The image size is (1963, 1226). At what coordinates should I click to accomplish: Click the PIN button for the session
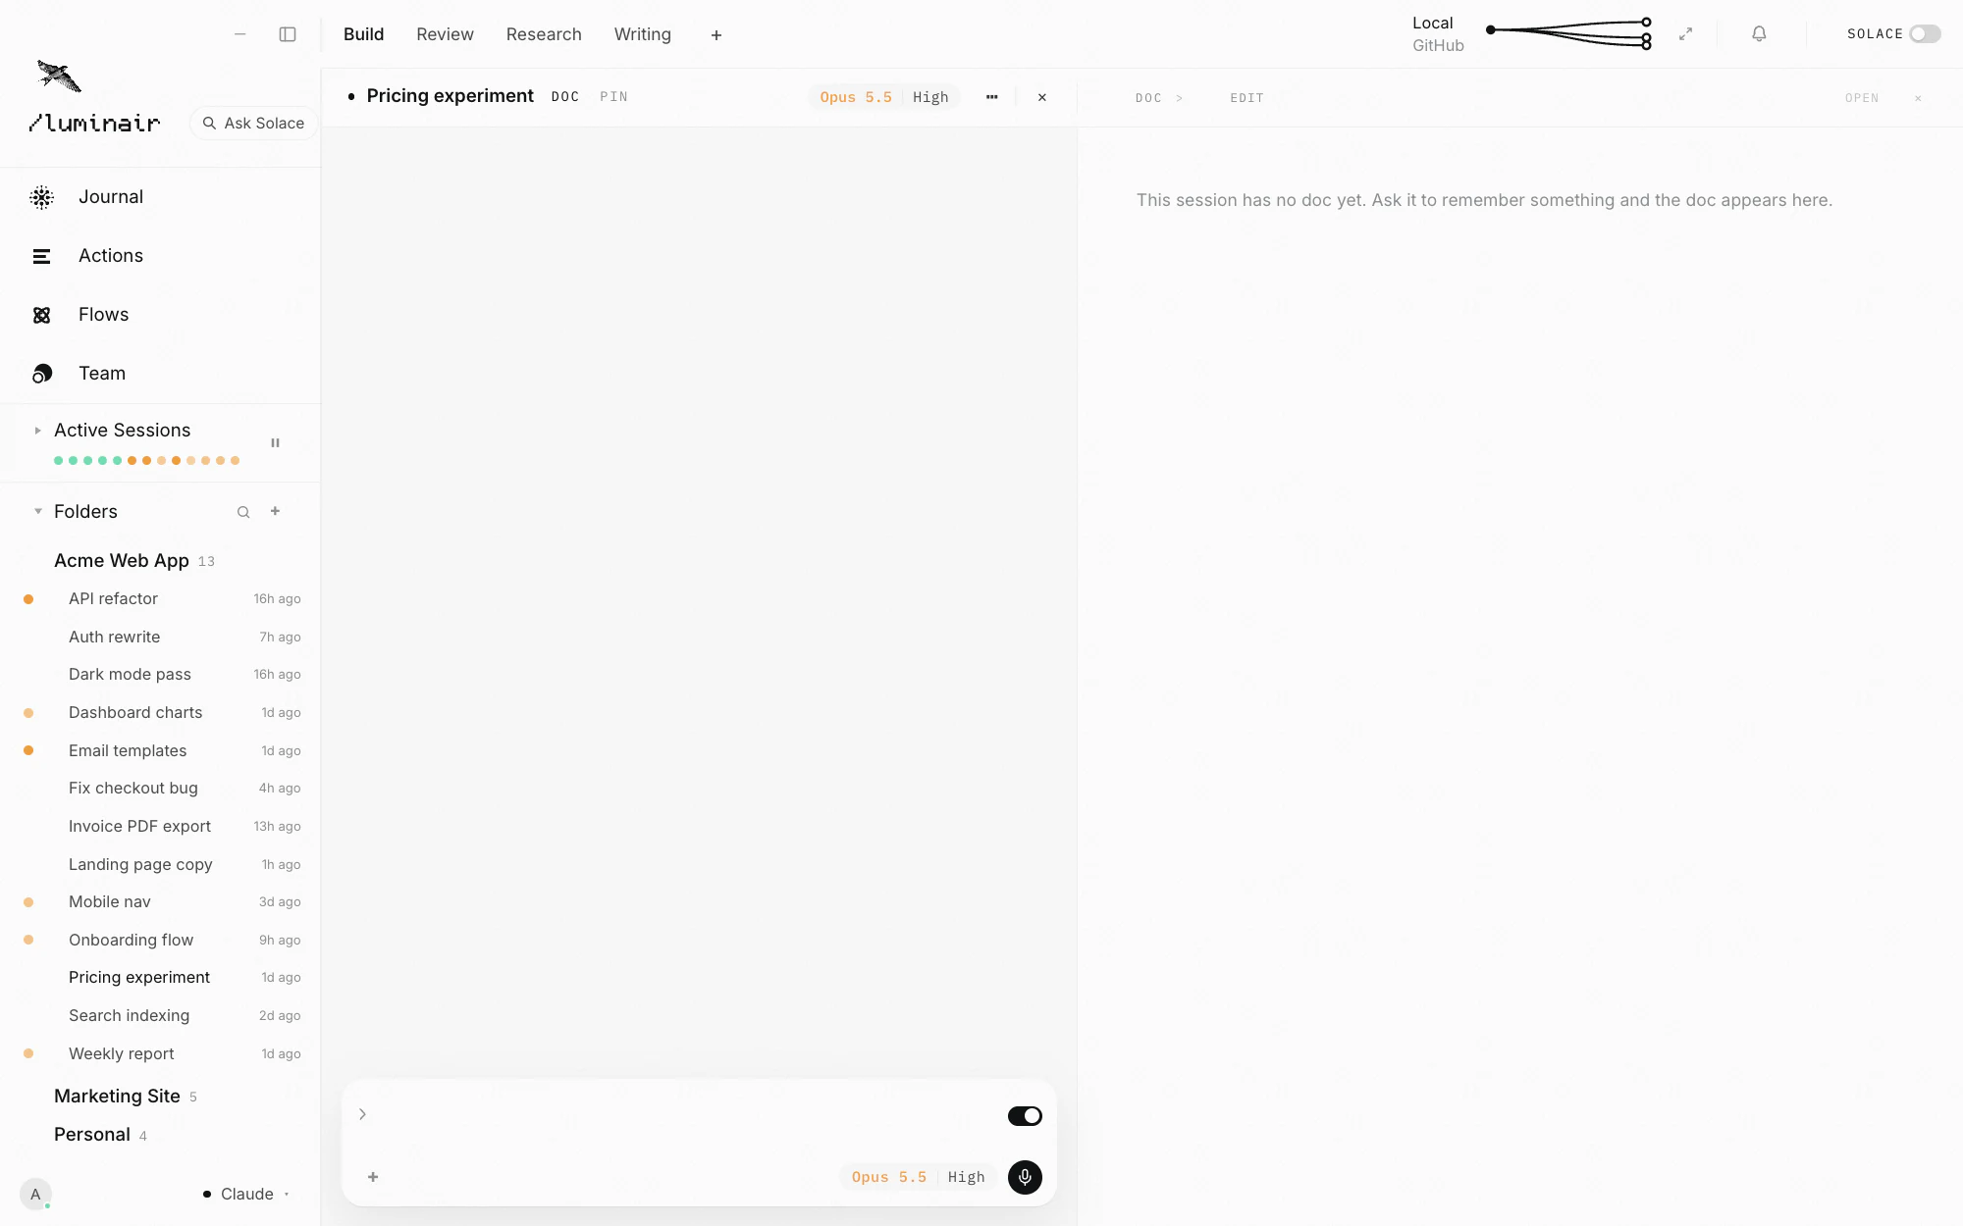pyautogui.click(x=614, y=97)
